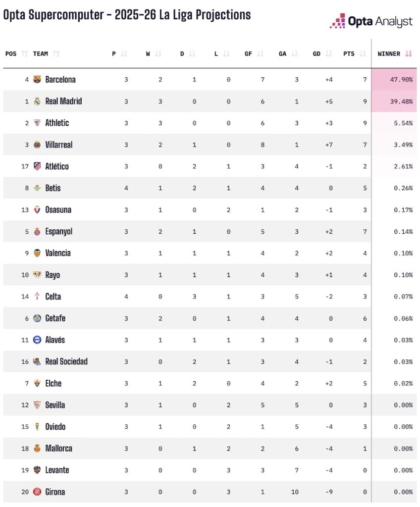Click the Getafe club badge
The height and width of the screenshot is (507, 420).
pos(37,318)
